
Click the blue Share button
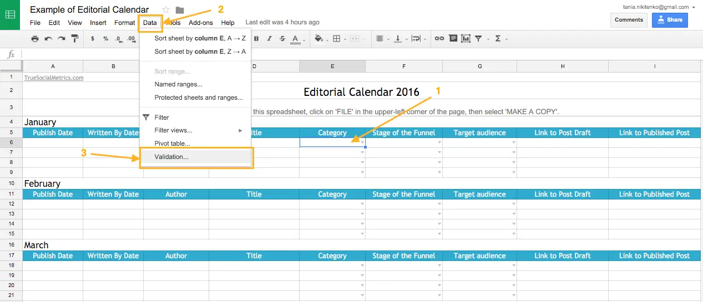click(x=670, y=20)
